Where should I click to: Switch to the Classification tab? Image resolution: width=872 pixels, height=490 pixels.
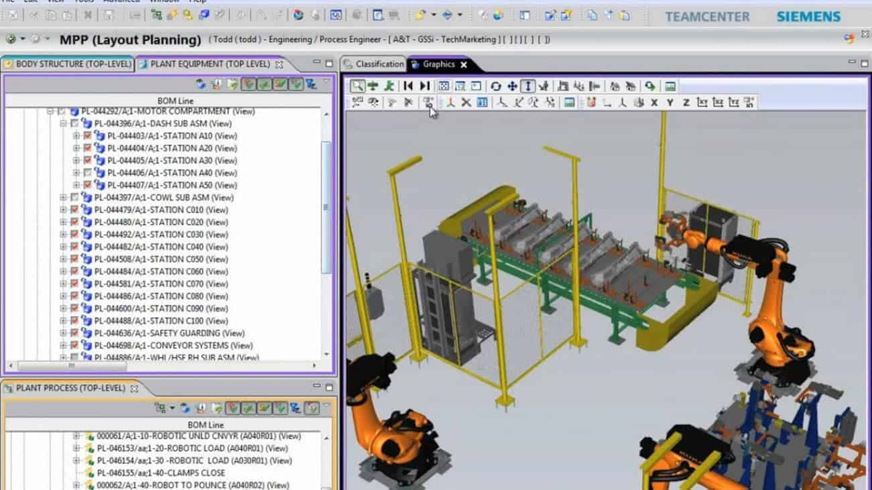point(373,64)
